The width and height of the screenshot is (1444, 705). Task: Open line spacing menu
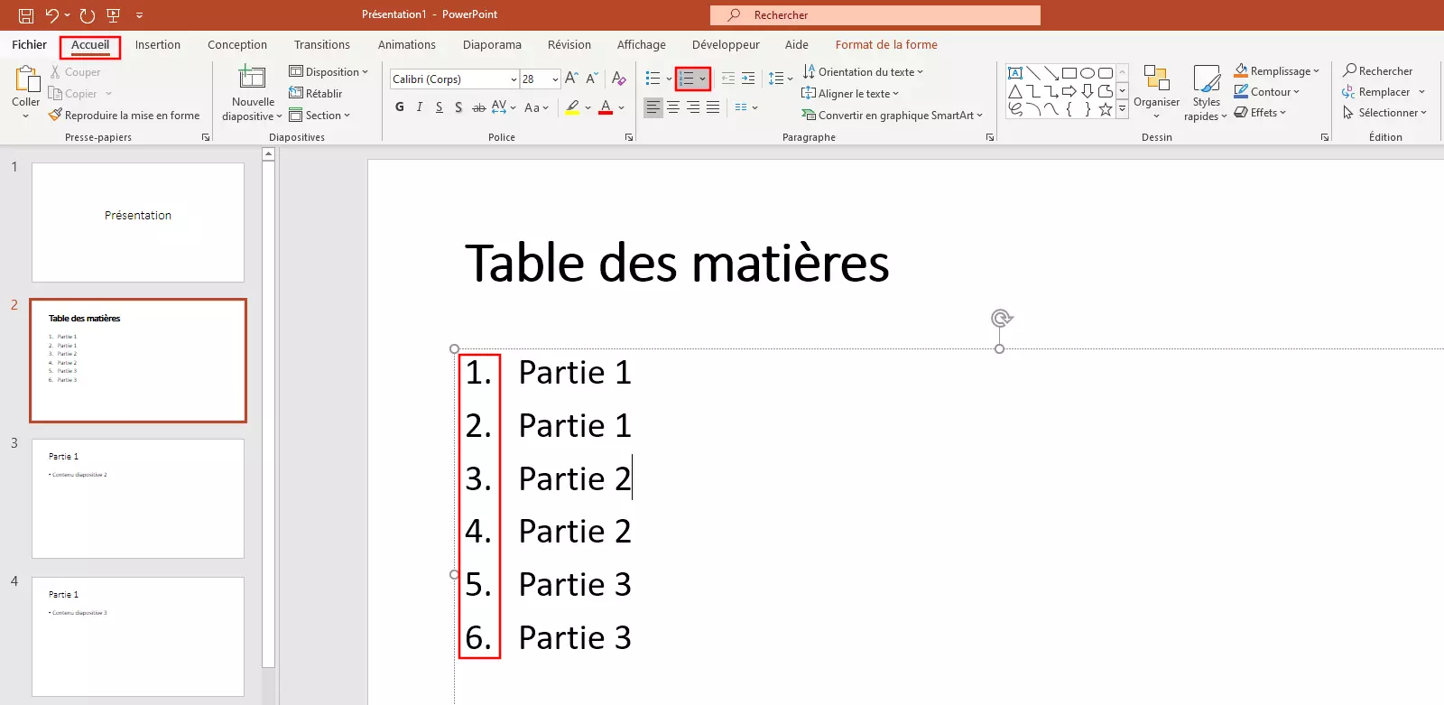[x=781, y=79]
